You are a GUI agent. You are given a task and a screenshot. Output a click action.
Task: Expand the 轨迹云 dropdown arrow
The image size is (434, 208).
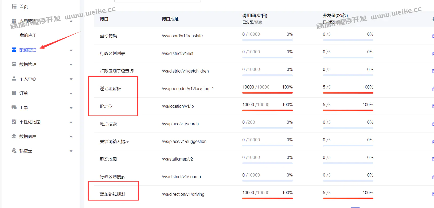coord(71,151)
